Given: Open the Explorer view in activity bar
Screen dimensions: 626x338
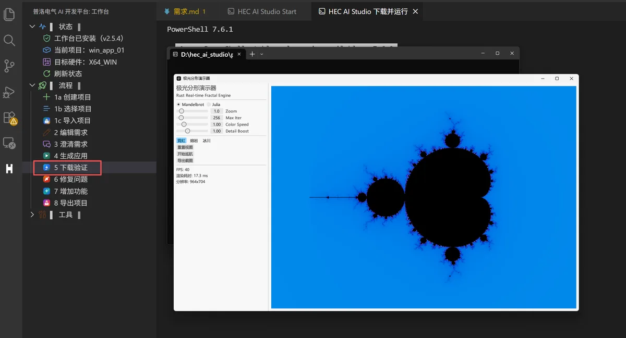Looking at the screenshot, I should [9, 15].
